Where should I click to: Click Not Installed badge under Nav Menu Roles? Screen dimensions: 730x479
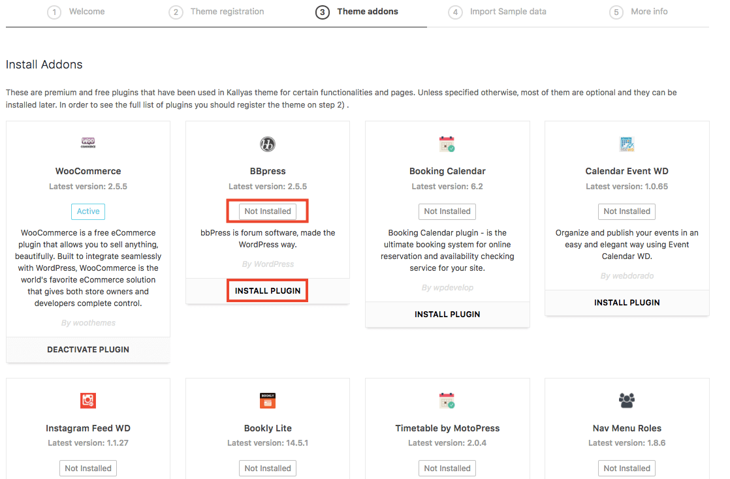point(627,469)
